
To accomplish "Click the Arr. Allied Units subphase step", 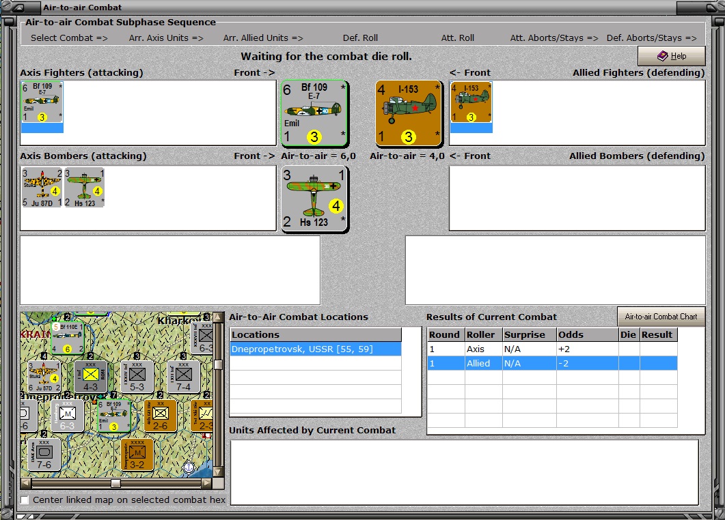I will click(x=263, y=38).
